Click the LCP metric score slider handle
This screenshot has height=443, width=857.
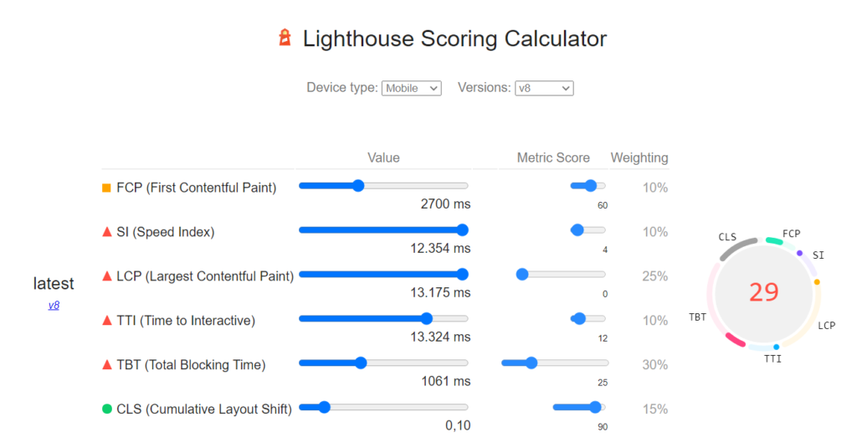[522, 274]
